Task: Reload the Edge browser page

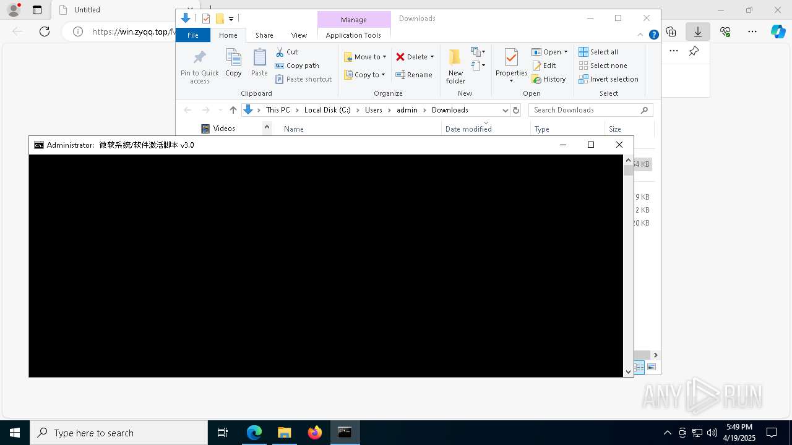Action: click(45, 32)
